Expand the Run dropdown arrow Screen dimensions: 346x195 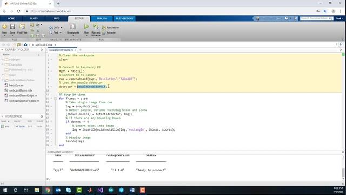coord(86,35)
